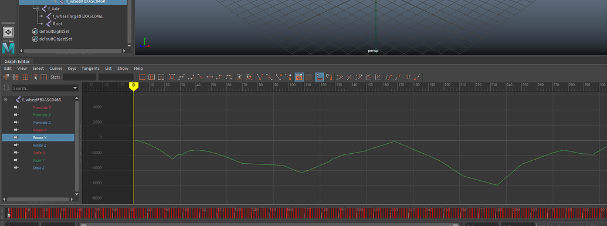Click the Lock Tangent Length icon
The height and width of the screenshot is (226, 607).
pos(289,77)
